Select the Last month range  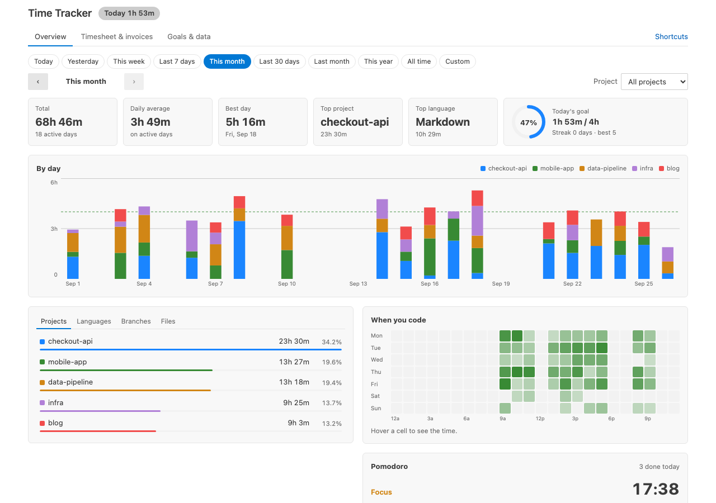click(332, 61)
